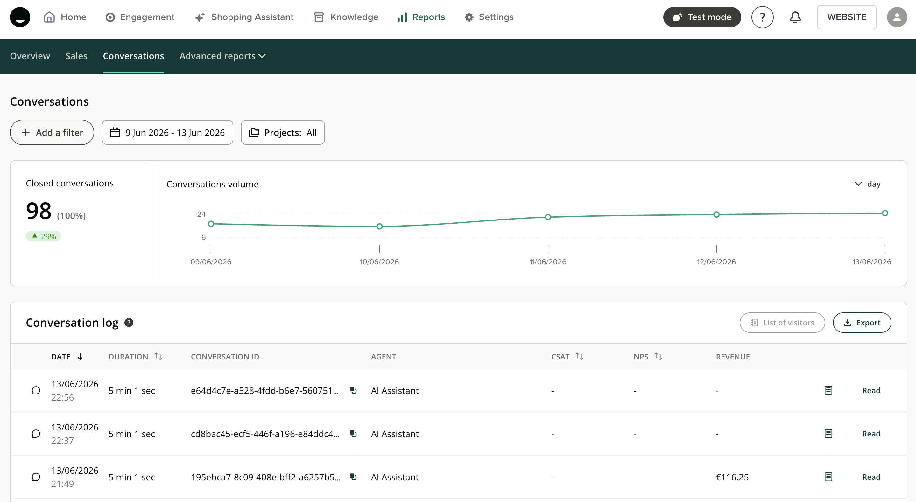Copy conversation ID starting 195ebca7
Screen dimensions: 916x502
pos(353,477)
